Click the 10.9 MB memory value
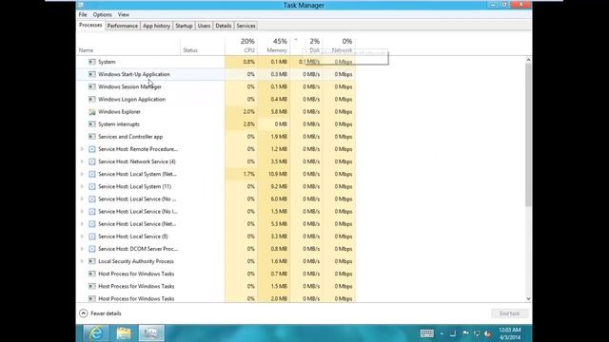The image size is (609, 342). 278,174
